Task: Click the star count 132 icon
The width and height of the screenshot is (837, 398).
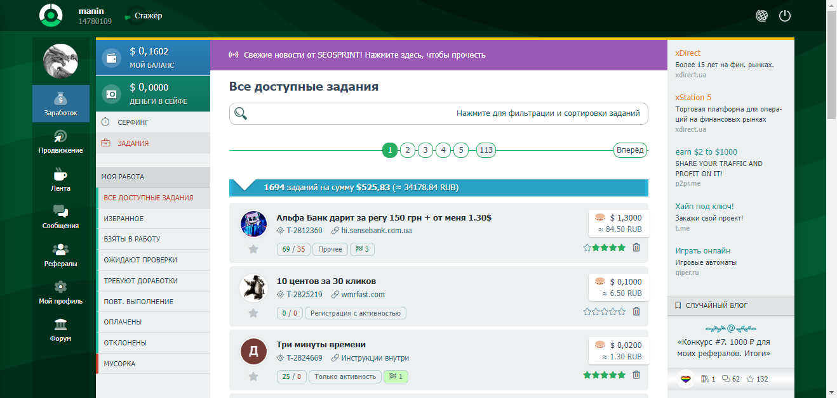Action: [x=757, y=379]
